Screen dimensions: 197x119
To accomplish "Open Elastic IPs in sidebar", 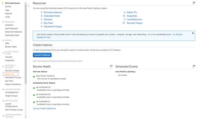I will 9,74.
